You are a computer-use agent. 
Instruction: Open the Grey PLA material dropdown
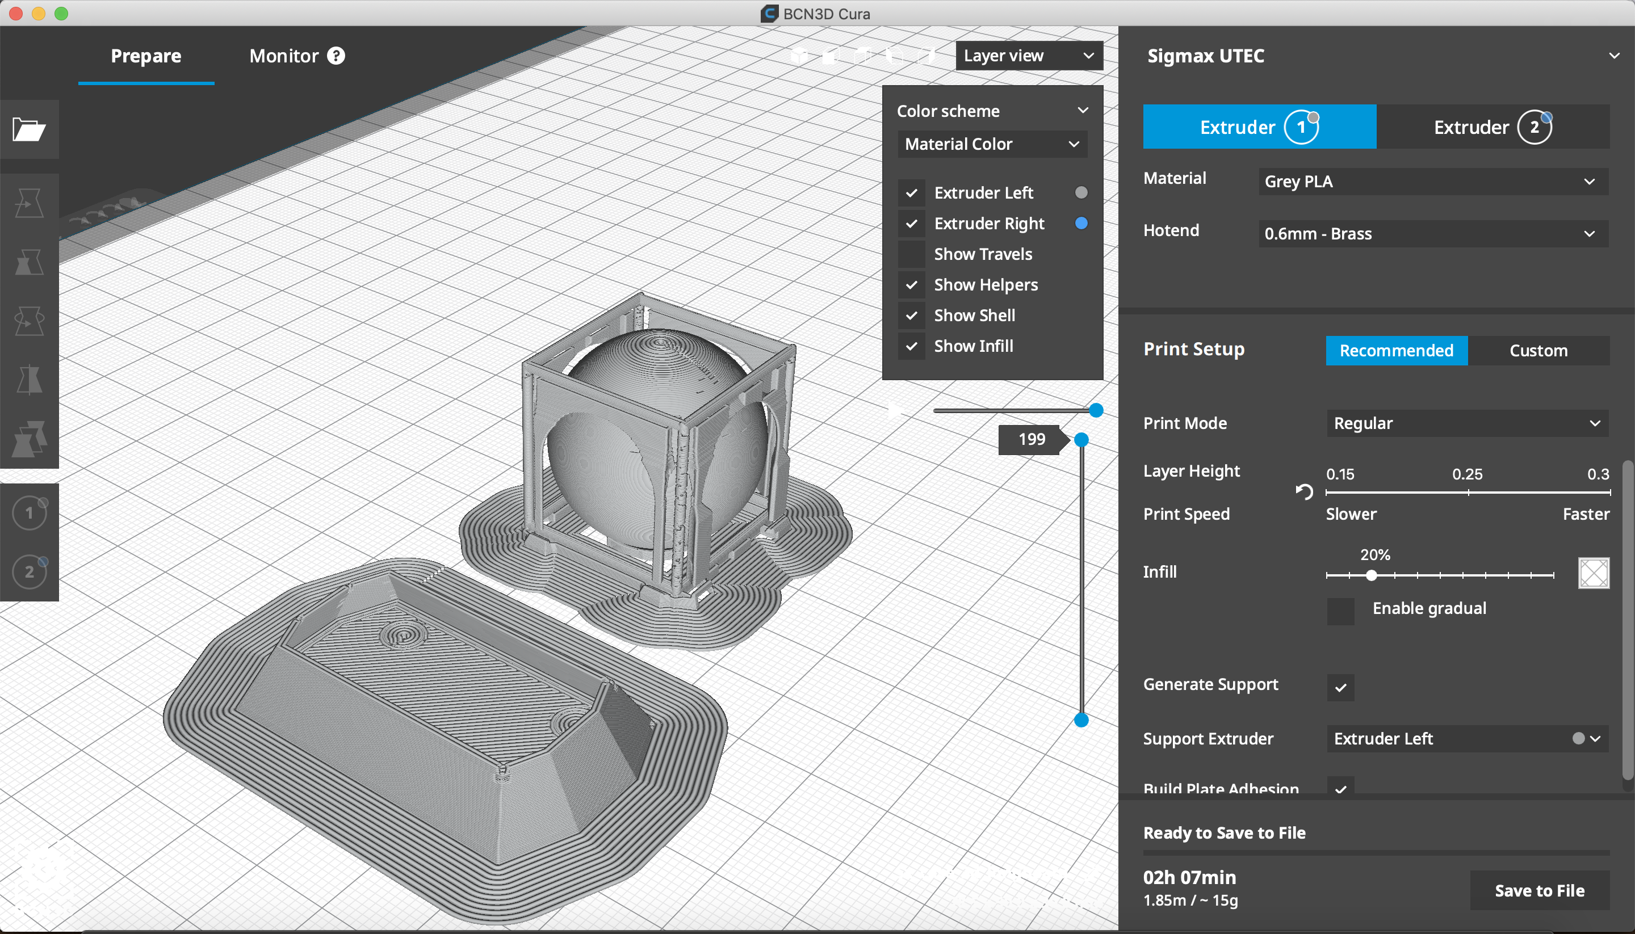coord(1433,182)
